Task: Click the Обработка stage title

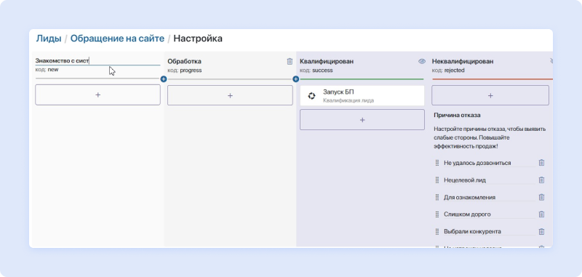Action: tap(184, 62)
